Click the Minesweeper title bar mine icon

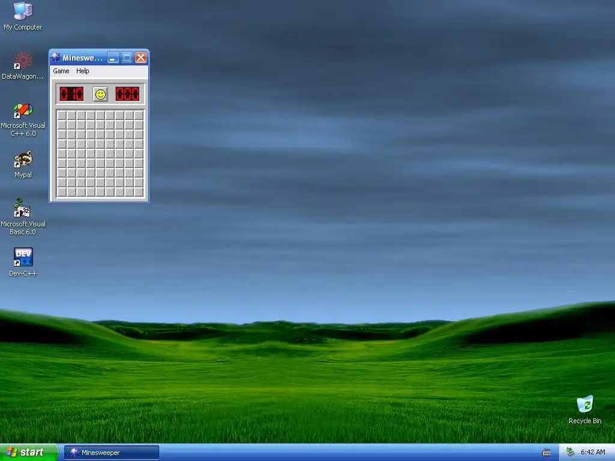click(56, 58)
